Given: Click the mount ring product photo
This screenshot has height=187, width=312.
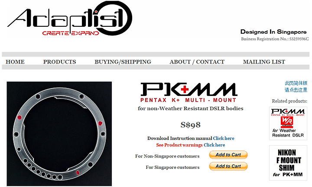Looking at the screenshot, I should [59, 133].
